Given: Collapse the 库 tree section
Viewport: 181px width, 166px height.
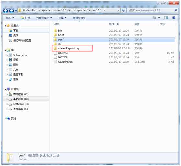Looking at the screenshot, I should (x=5, y=50).
